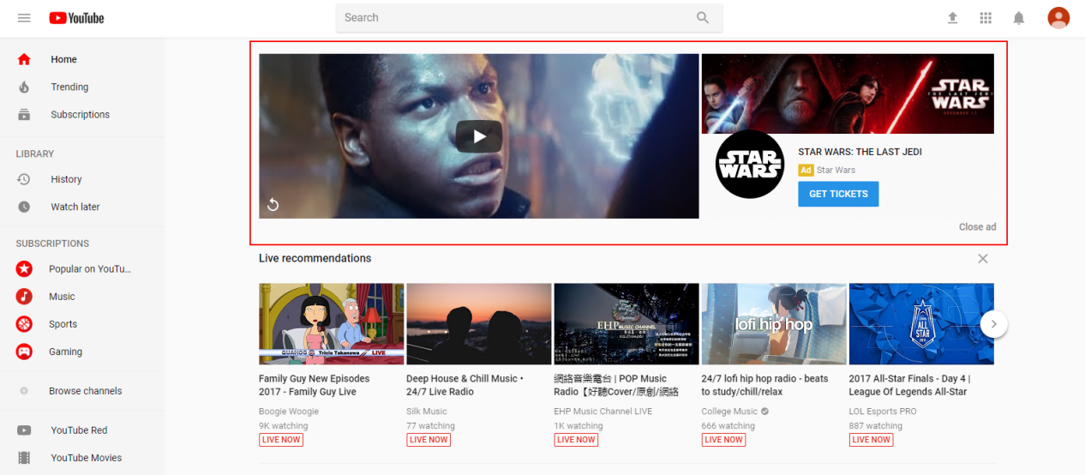The image size is (1085, 475).
Task: Click the Watch later clock icon
Action: (x=24, y=207)
